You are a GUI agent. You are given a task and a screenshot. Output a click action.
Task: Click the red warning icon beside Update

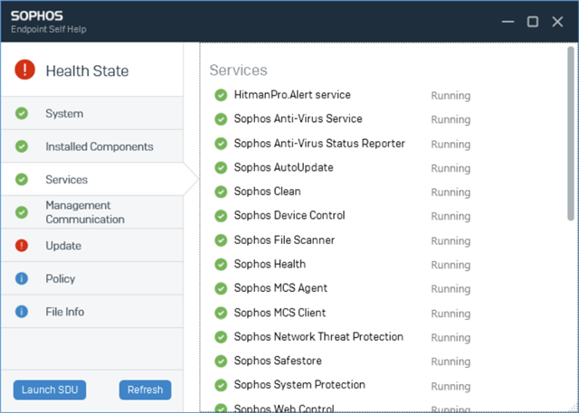click(22, 245)
